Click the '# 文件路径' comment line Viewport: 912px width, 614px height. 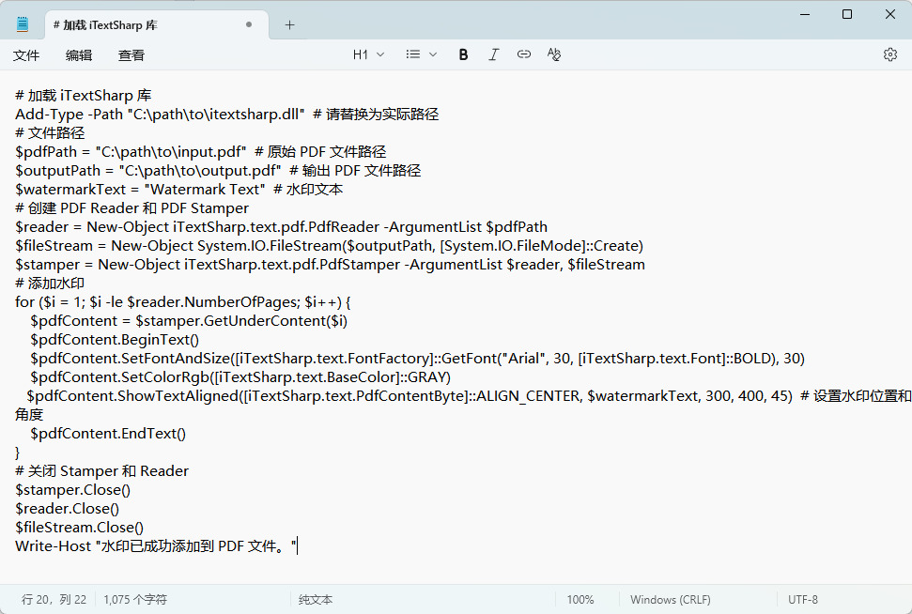pos(50,133)
